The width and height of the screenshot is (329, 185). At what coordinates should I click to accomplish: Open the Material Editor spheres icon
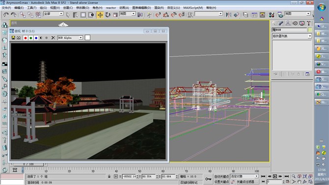click(x=272, y=15)
